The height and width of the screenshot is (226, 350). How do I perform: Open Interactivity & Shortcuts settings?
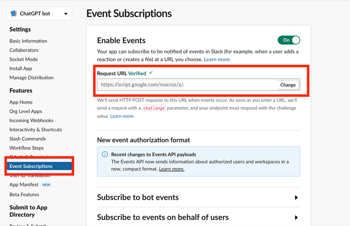coord(35,130)
